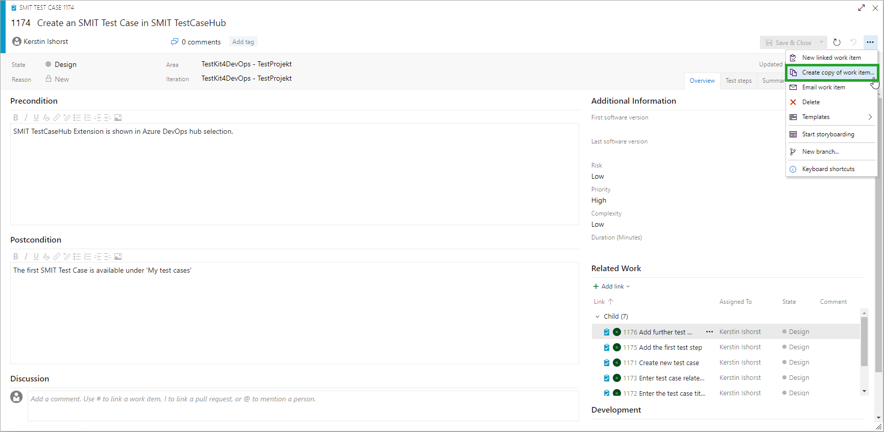This screenshot has width=884, height=432.
Task: Open Save & Close dropdown arrow
Action: pos(821,42)
